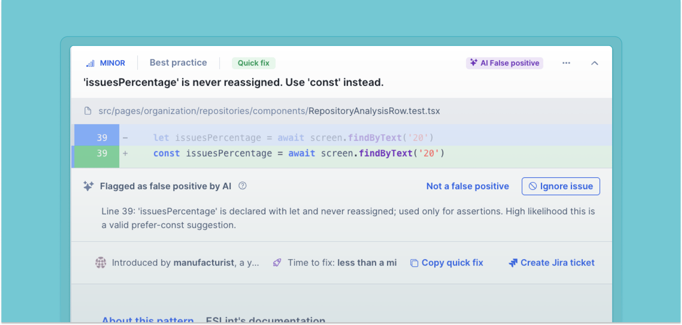
Task: Click the removed line 39 with let
Action: pyautogui.click(x=293, y=138)
